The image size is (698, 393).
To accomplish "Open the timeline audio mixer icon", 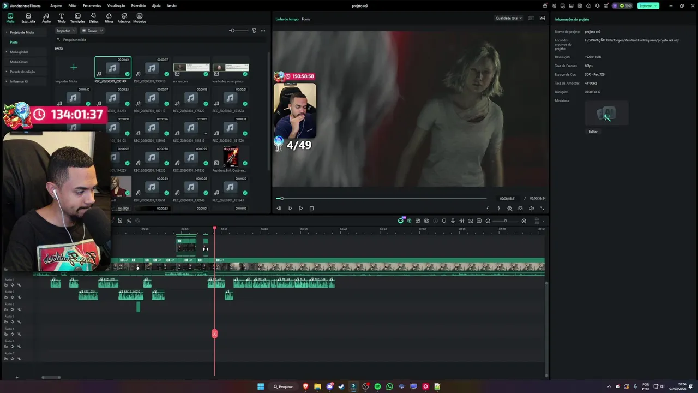I will pyautogui.click(x=461, y=221).
